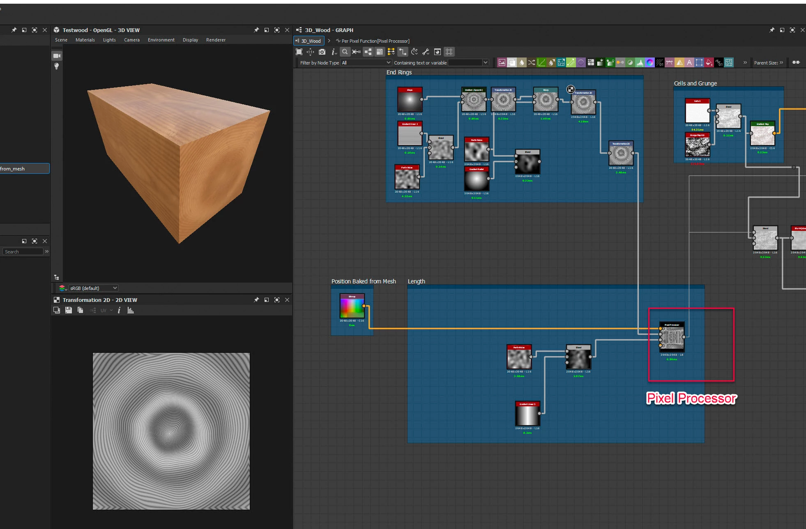The width and height of the screenshot is (806, 529).
Task: Open the sRGB color profile dropdown
Action: 94,288
